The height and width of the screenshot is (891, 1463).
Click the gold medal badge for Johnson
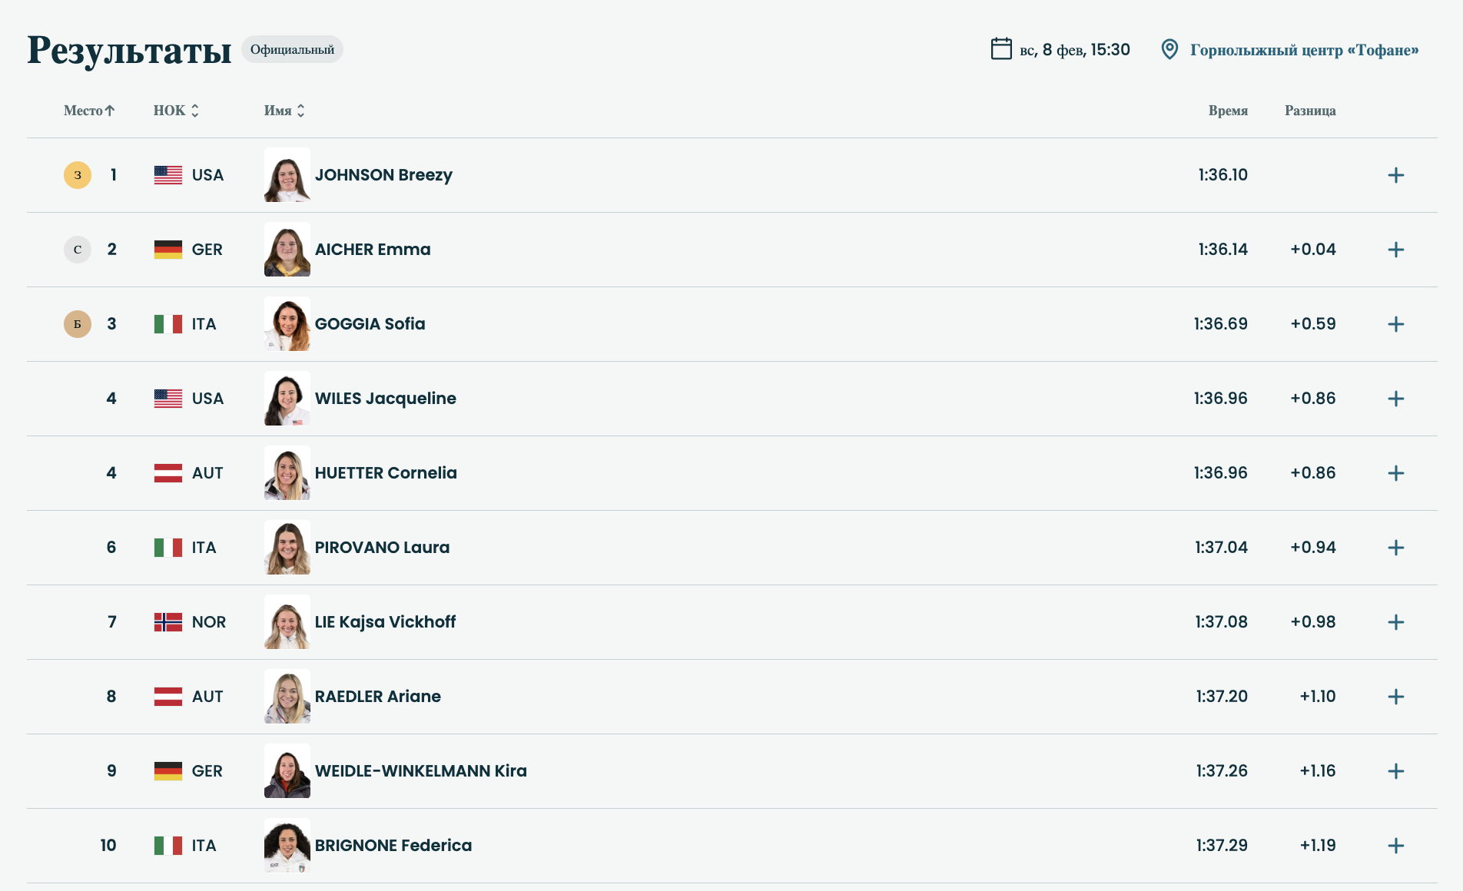78,175
